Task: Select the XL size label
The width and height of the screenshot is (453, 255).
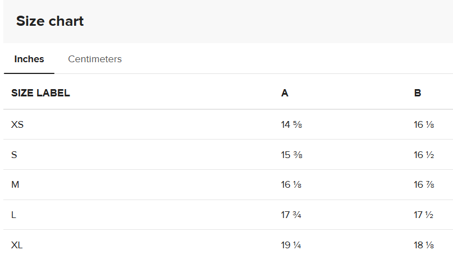Action: click(x=17, y=245)
